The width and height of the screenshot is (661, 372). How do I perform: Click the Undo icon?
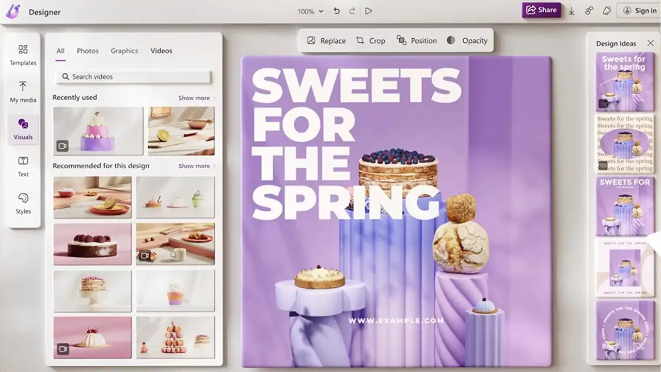tap(336, 10)
